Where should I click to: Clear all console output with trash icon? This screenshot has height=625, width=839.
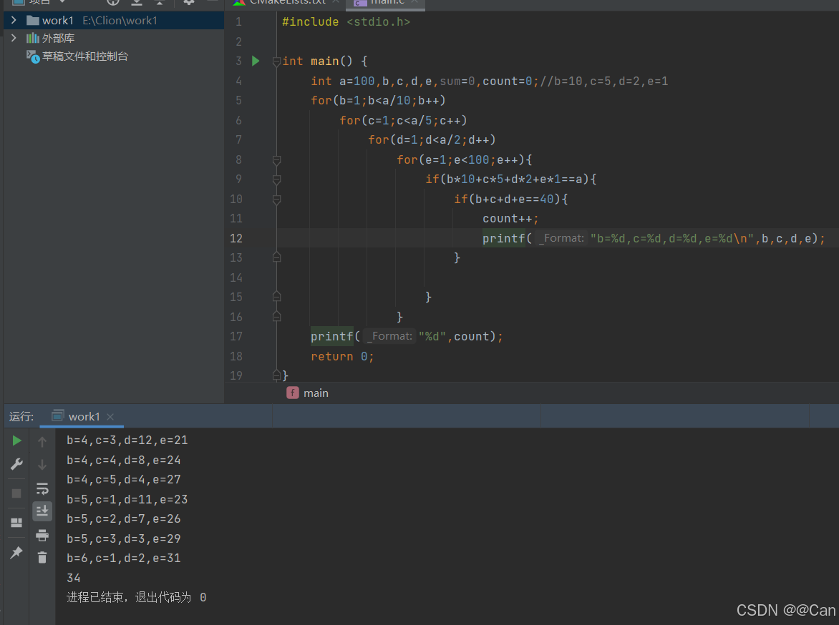tap(42, 558)
